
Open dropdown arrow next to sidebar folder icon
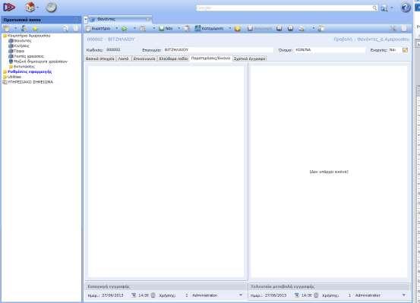(15, 28)
